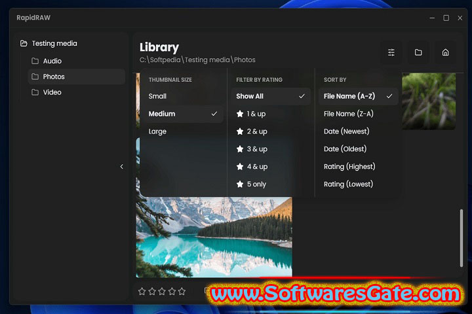Sort by File Name (Z-A)
This screenshot has height=314, width=472.
click(359, 114)
